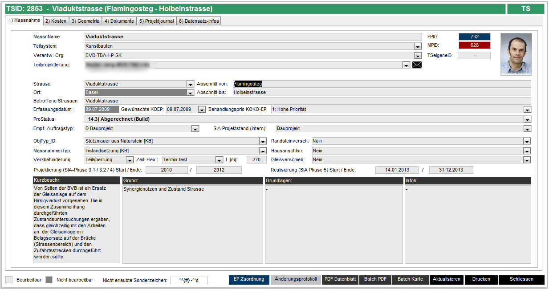Open the Änderungsprotokoll

click(x=296, y=279)
